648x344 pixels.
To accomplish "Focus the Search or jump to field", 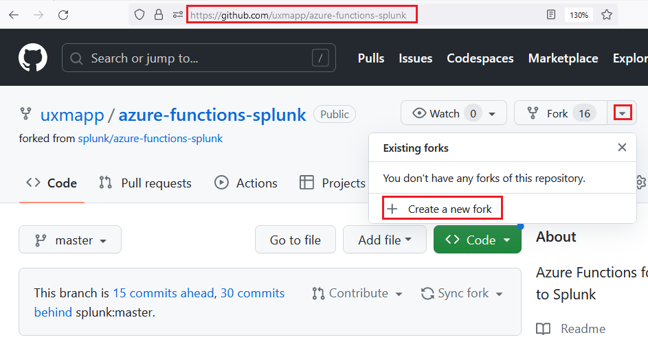I will pyautogui.click(x=199, y=58).
